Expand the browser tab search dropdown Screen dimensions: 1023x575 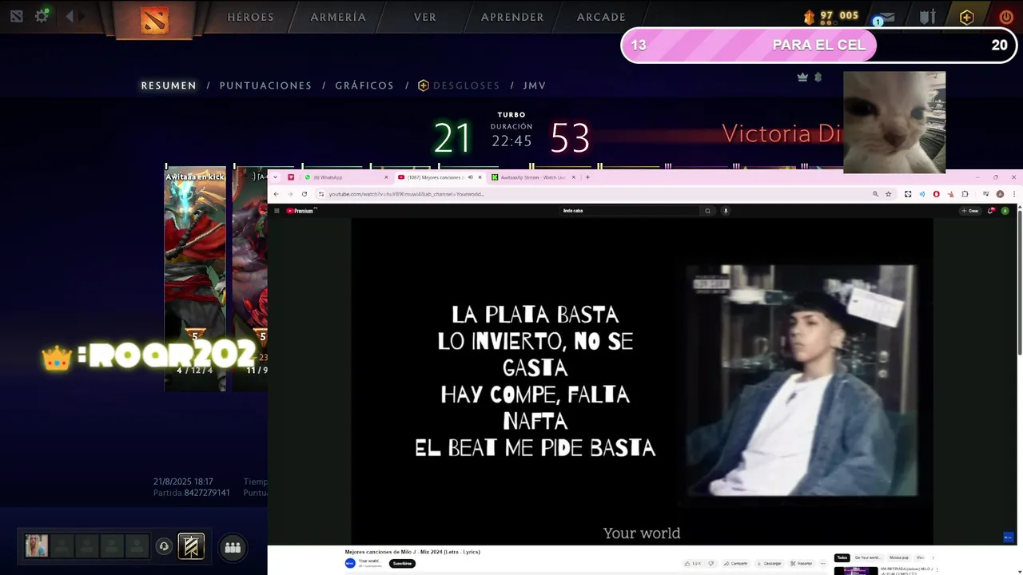[275, 177]
